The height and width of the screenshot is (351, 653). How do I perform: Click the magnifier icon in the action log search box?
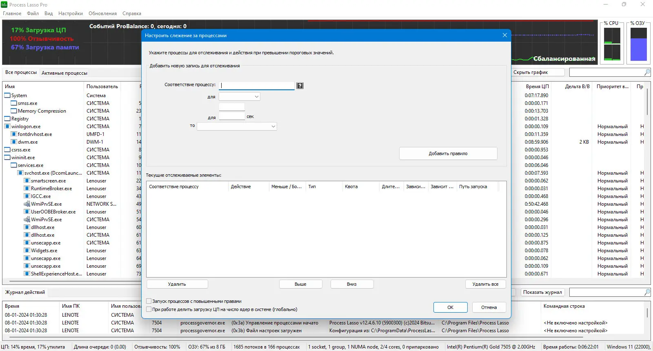647,292
